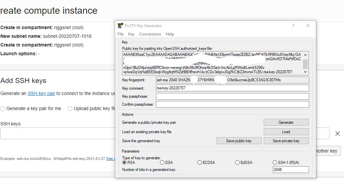This screenshot has width=344, height=181.
Task: Click the Load button
Action: click(286, 131)
